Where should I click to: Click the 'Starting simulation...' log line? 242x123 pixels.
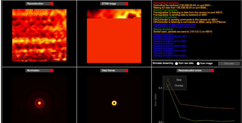click(164, 29)
